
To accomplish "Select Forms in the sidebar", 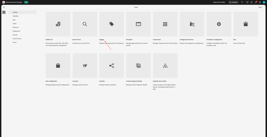I will 15,42.
